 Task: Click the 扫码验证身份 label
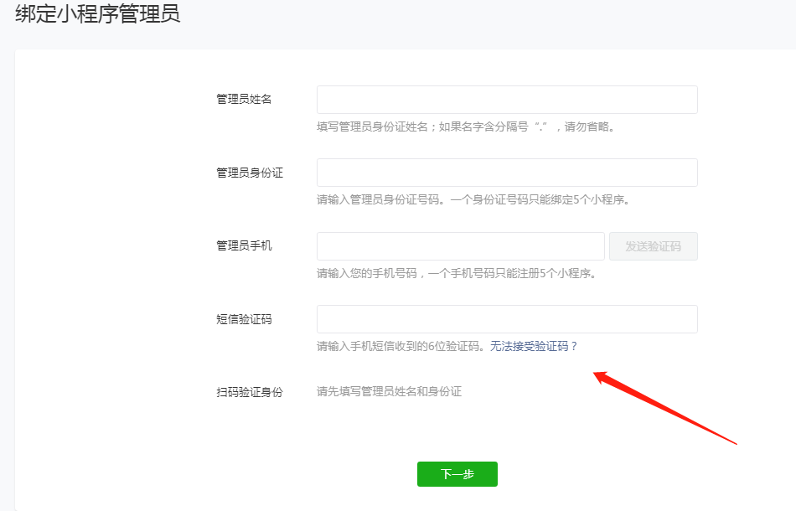click(249, 392)
